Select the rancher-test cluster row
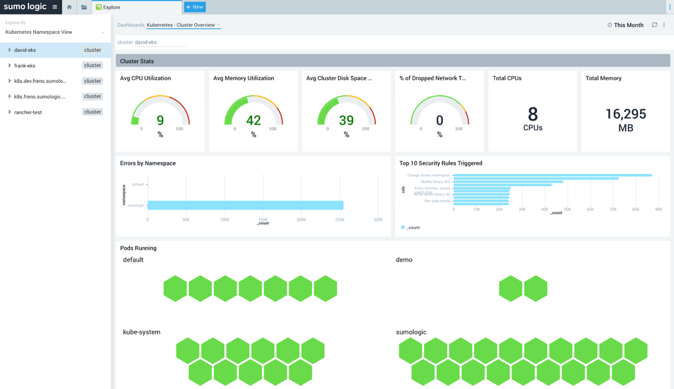The image size is (674, 389). 55,111
